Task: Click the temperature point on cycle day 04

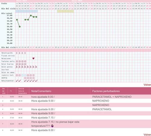Action: (25, 20)
